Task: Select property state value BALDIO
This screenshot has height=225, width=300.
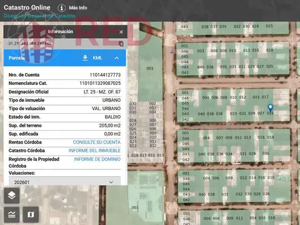Action: tap(112, 117)
